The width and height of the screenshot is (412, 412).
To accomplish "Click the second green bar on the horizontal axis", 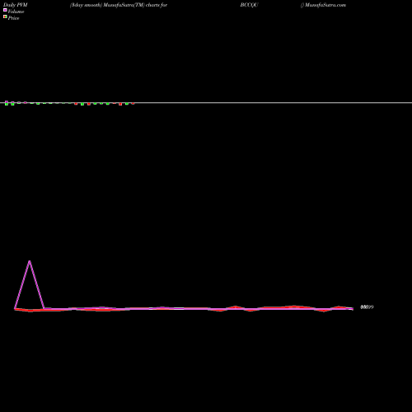I will (12, 104).
